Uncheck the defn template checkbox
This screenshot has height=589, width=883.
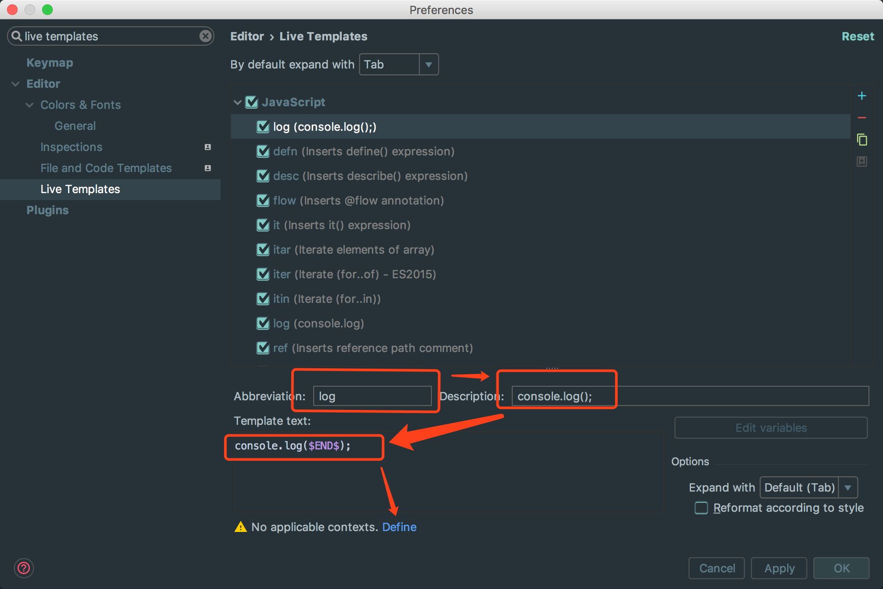(263, 151)
